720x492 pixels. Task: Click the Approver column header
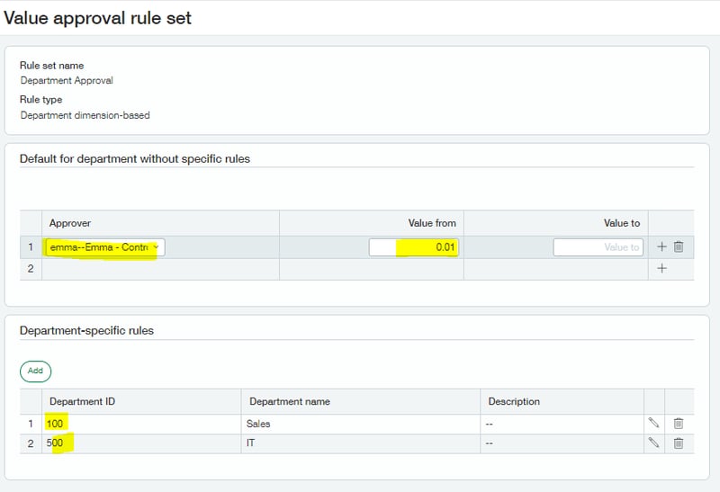coord(70,223)
